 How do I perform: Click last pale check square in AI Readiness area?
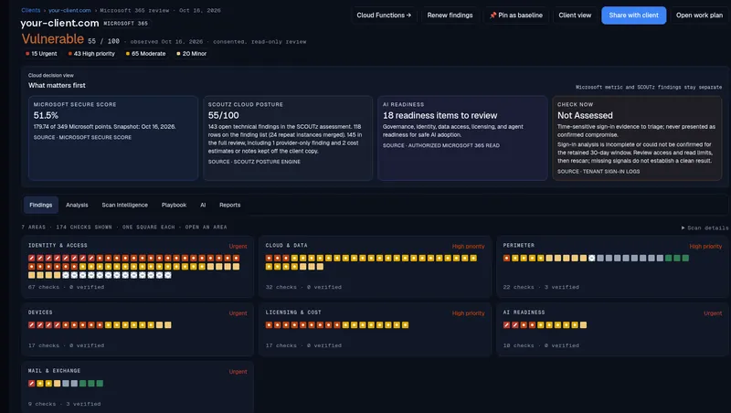tap(583, 325)
